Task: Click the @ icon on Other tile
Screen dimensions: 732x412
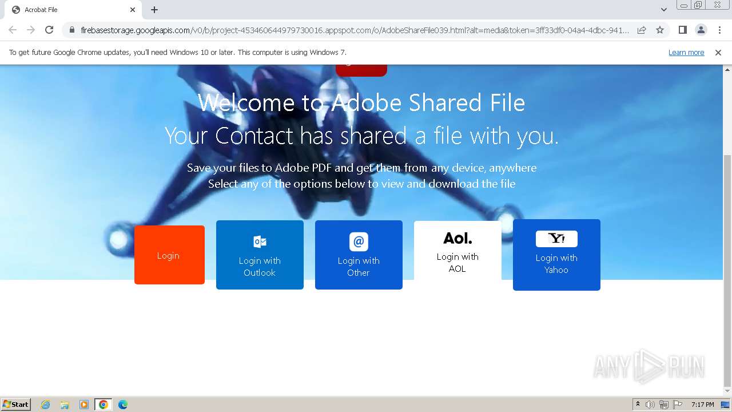Action: (x=359, y=241)
